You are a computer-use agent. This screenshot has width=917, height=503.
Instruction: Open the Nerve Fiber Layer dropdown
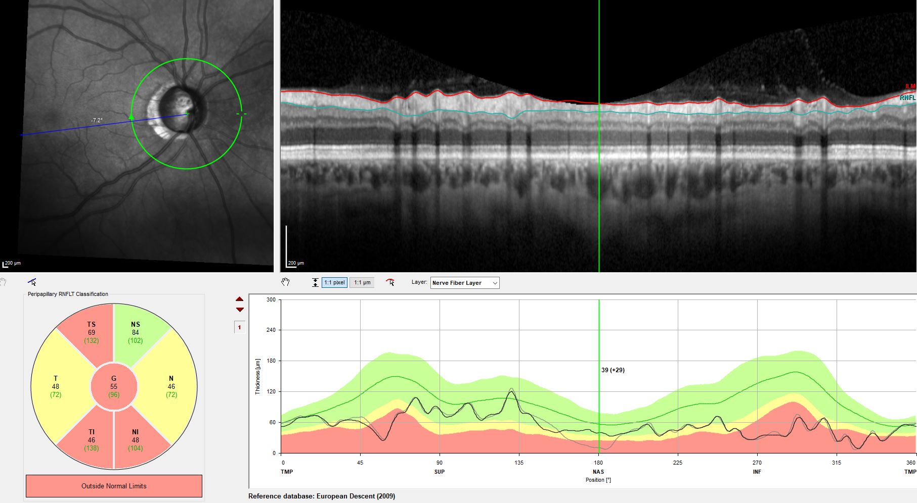click(x=464, y=283)
